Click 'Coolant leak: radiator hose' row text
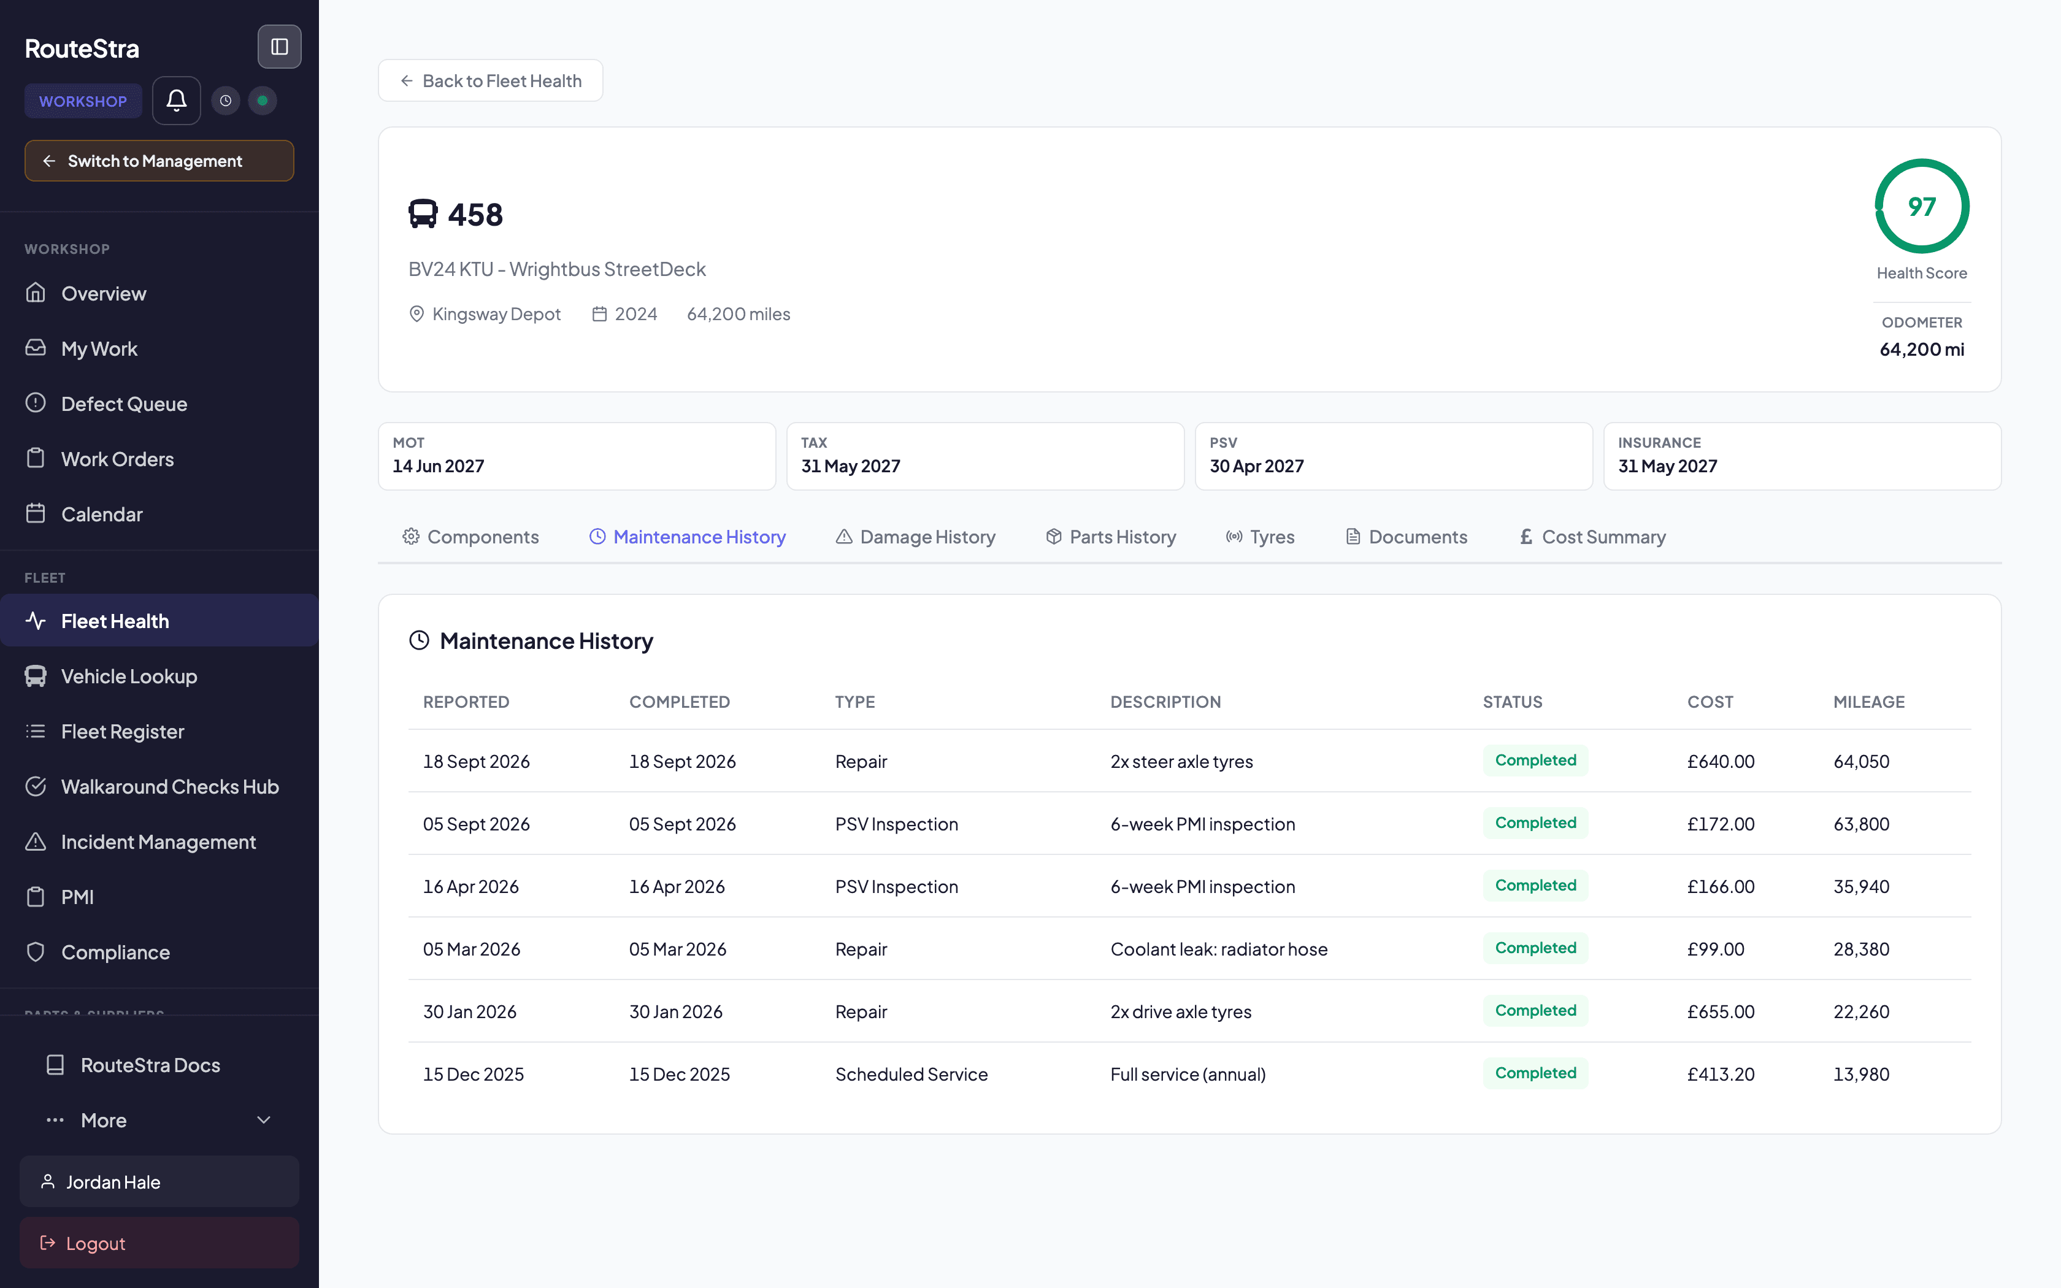 [1219, 949]
